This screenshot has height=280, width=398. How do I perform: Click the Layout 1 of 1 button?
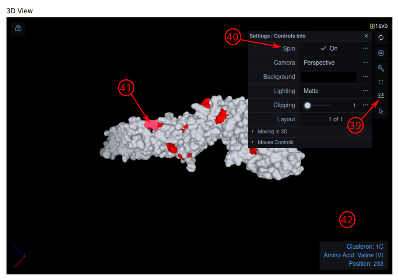pos(335,119)
